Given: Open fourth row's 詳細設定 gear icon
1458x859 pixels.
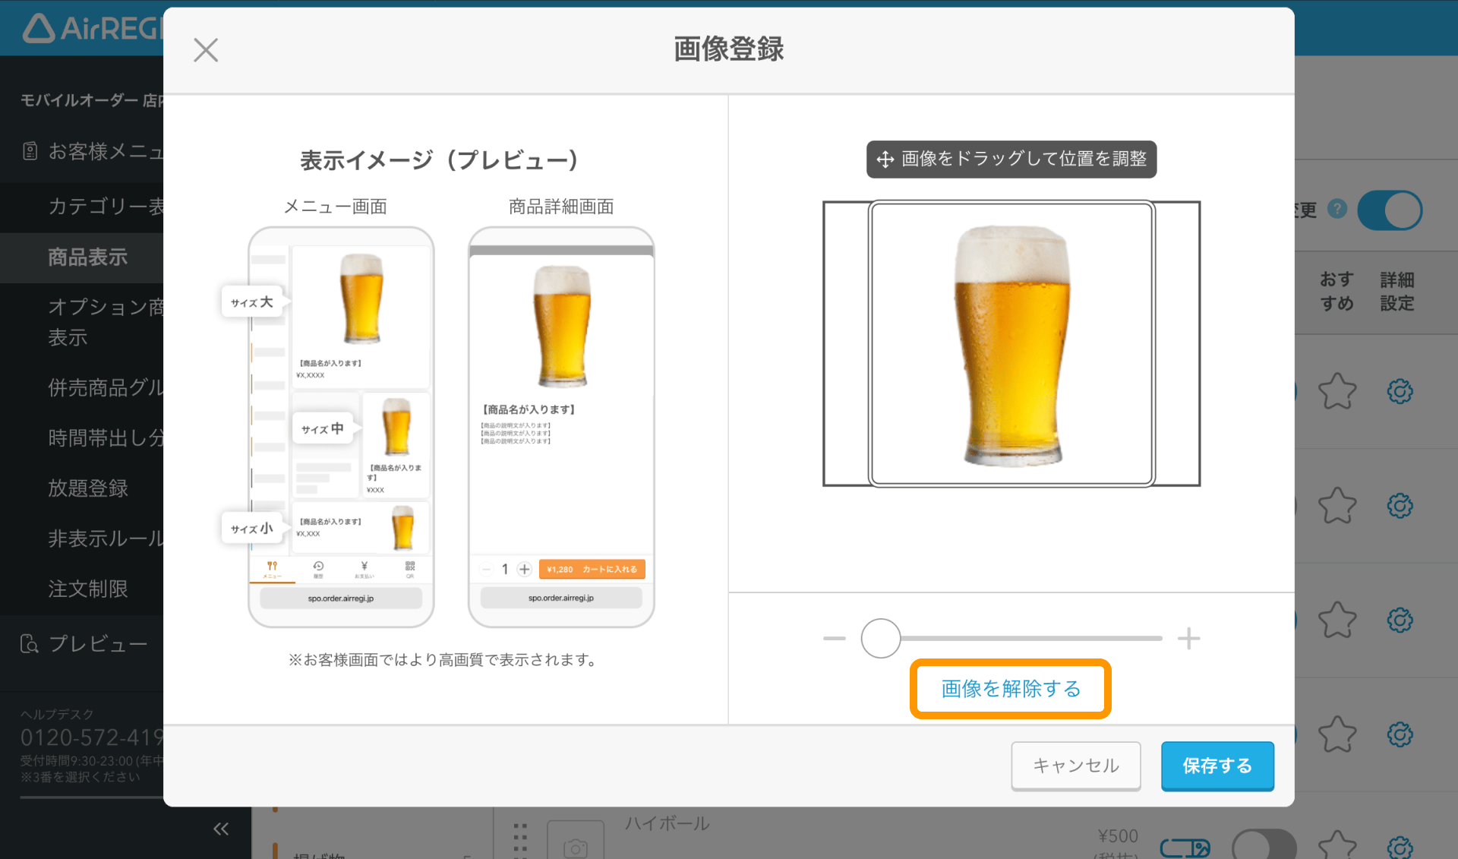Looking at the screenshot, I should 1400,734.
